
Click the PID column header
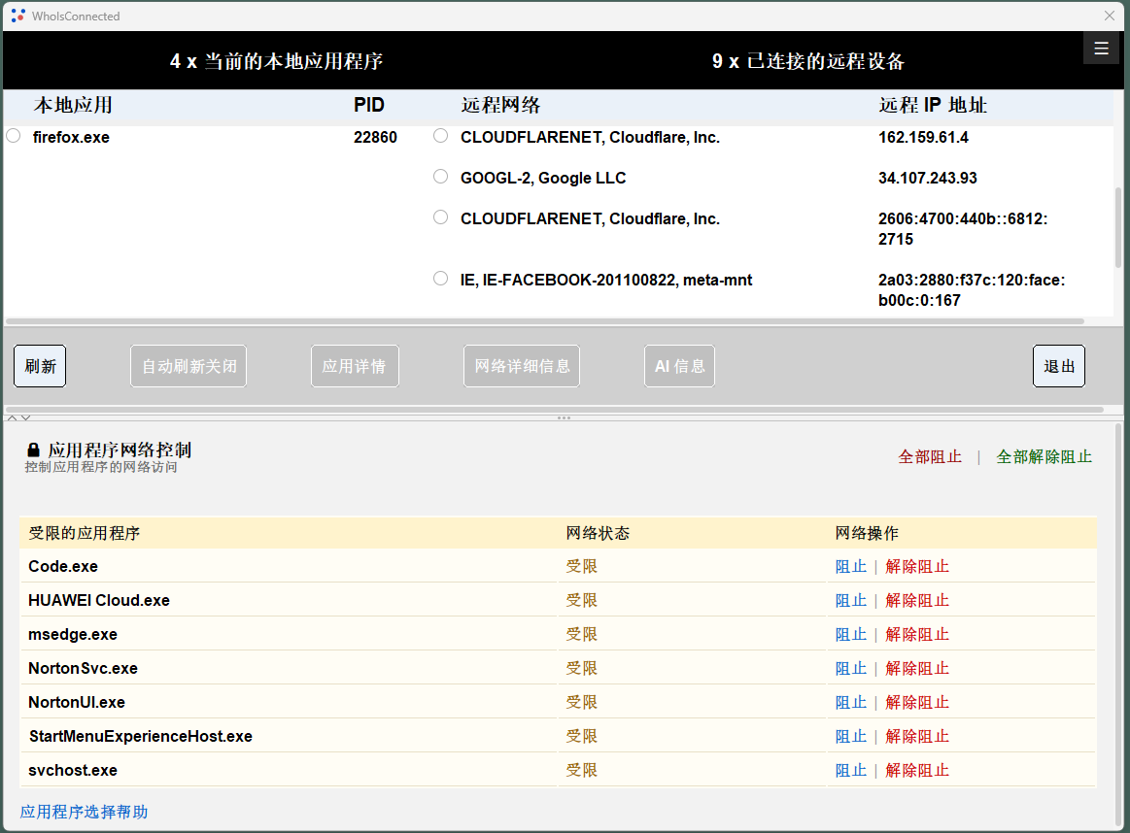pyautogui.click(x=369, y=105)
